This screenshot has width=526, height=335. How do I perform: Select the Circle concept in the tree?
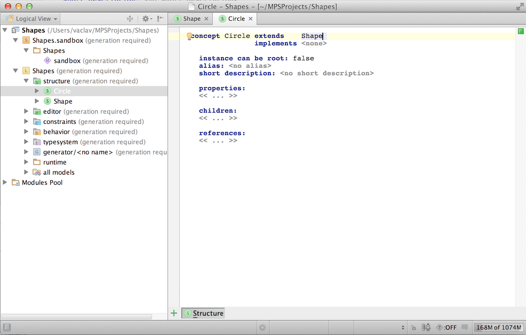62,91
